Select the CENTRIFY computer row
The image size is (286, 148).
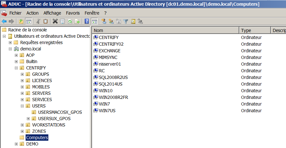click(x=109, y=37)
